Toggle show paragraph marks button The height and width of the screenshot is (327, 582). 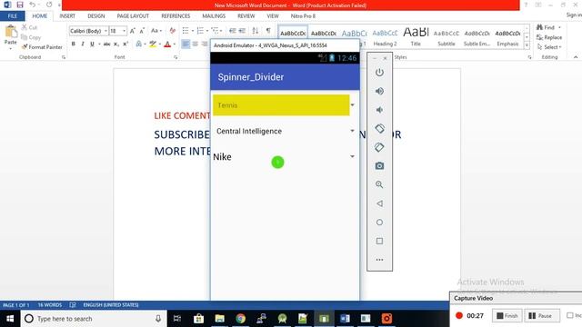[268, 31]
